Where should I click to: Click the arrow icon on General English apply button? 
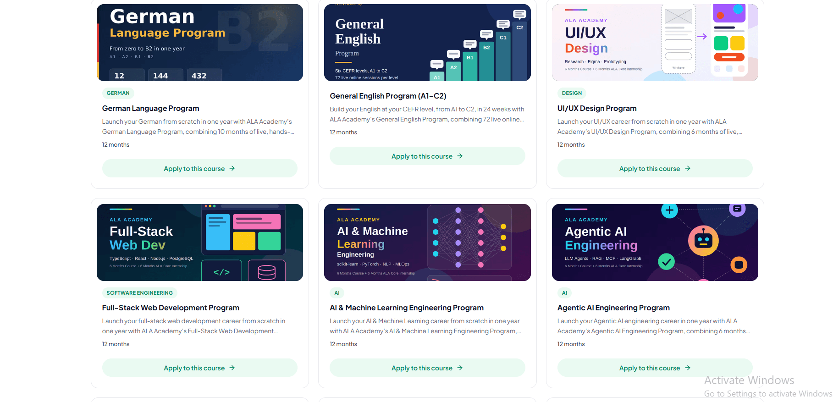click(460, 156)
